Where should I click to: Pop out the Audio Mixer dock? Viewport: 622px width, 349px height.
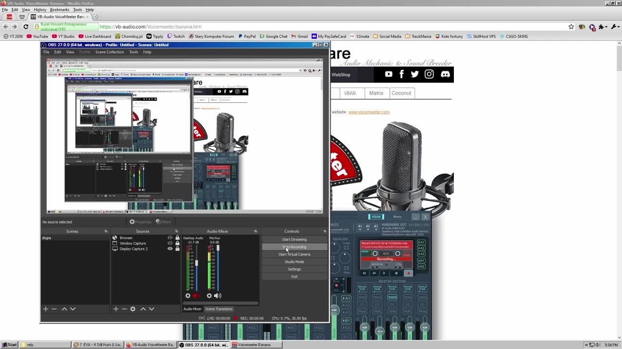point(255,231)
